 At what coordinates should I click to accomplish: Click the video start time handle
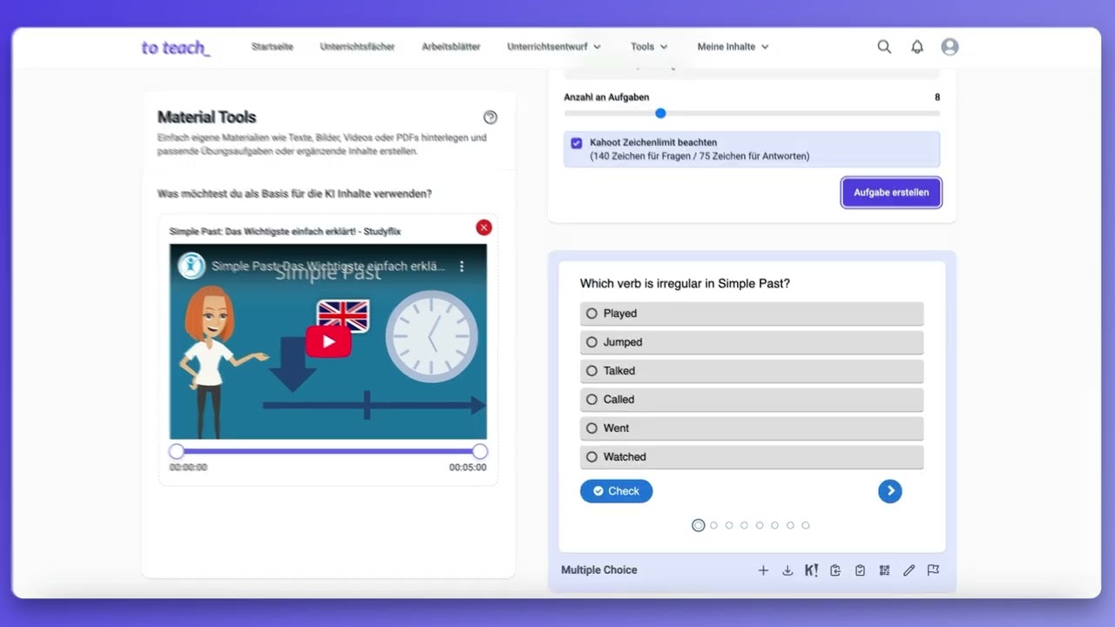click(x=177, y=451)
